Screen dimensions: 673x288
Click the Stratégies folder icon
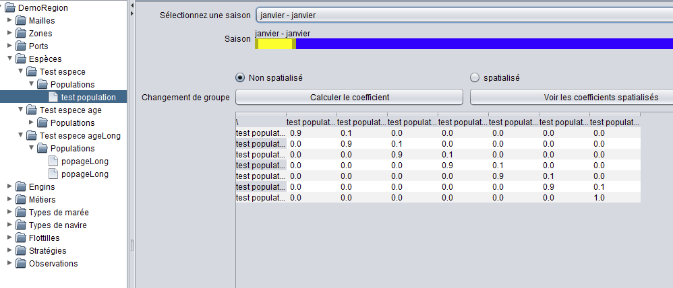(x=21, y=251)
